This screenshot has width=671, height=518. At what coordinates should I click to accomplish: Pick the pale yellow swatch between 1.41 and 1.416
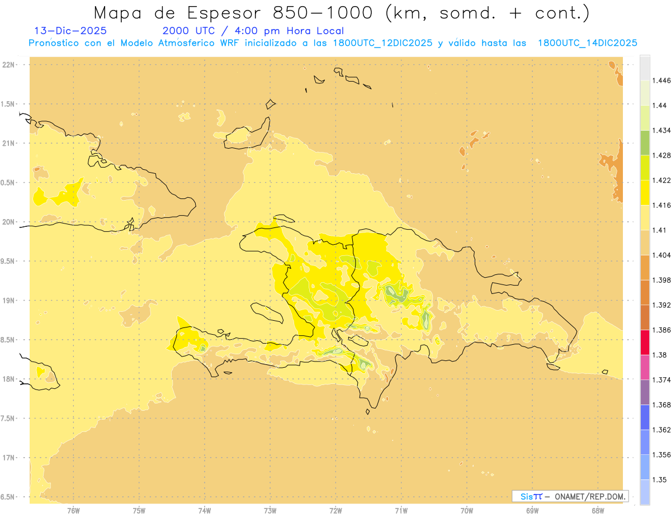(645, 217)
